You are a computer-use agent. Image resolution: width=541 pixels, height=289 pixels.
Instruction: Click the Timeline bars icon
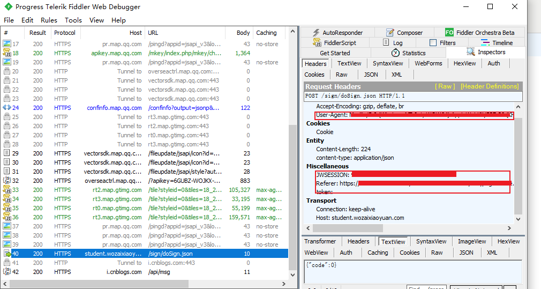point(485,42)
